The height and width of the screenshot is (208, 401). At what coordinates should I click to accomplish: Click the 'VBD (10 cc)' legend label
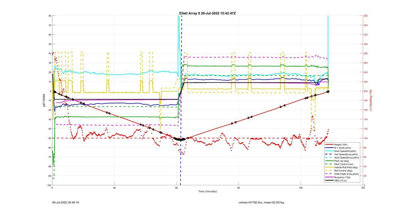coord(340,181)
